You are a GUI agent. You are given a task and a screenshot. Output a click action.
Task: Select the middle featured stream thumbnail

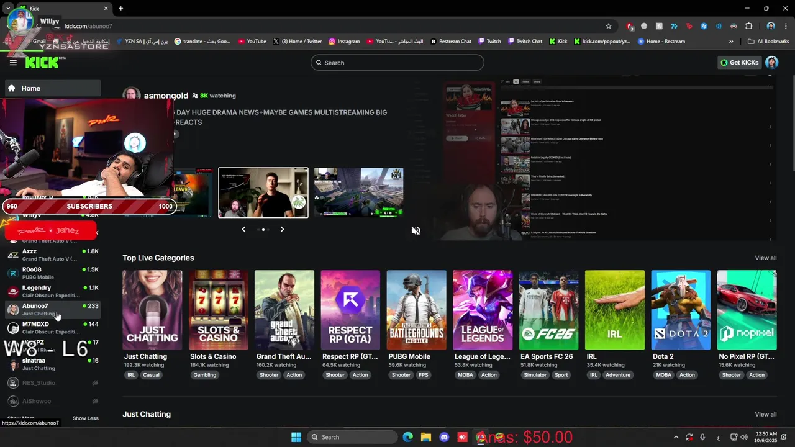coord(263,192)
